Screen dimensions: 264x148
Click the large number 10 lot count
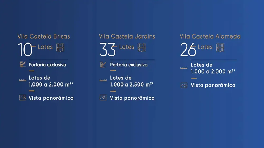coord(25,49)
